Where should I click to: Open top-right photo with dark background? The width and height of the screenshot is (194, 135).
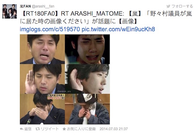click(87, 49)
